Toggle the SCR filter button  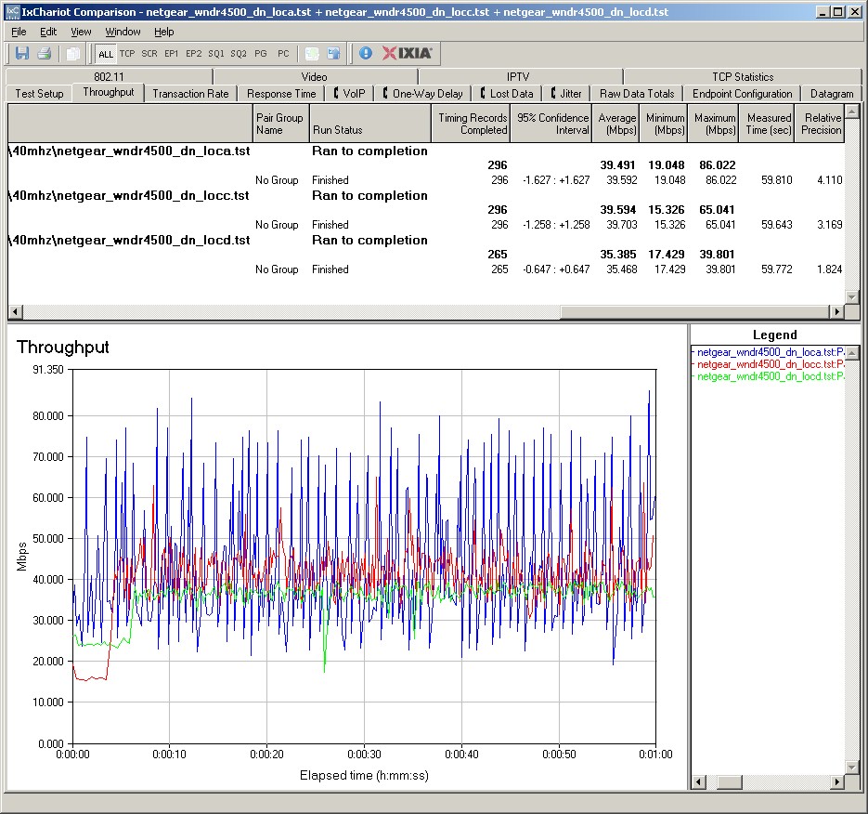pyautogui.click(x=149, y=54)
